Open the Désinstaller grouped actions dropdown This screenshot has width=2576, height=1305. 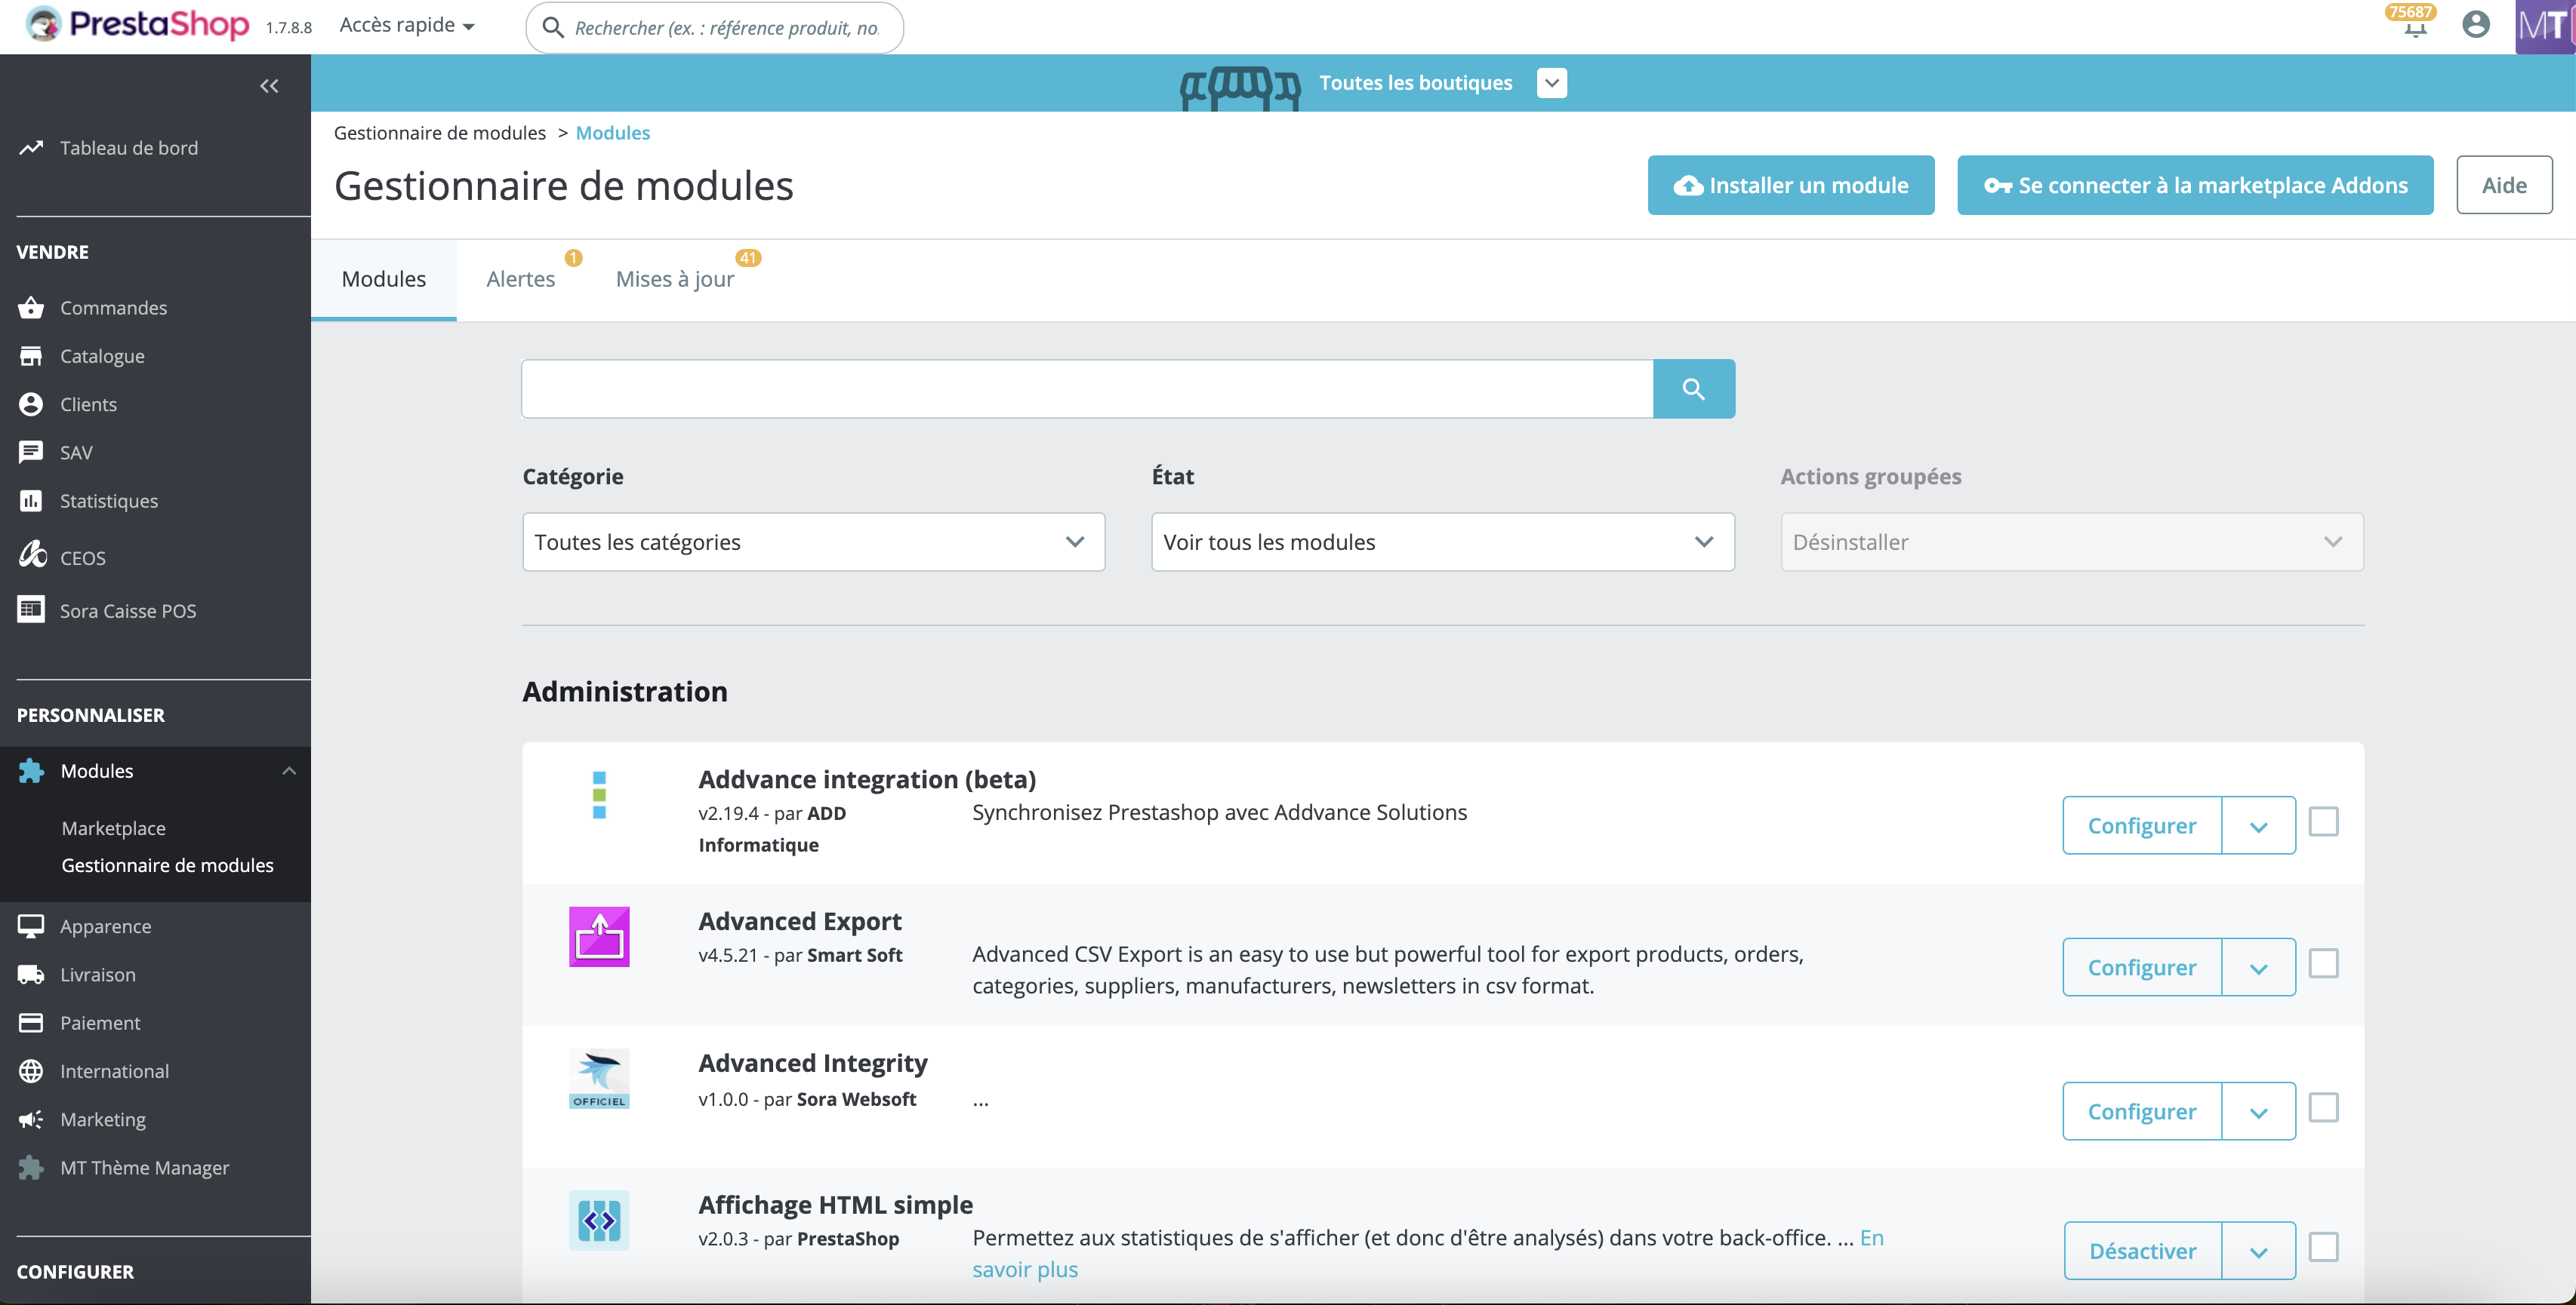(x=2072, y=542)
